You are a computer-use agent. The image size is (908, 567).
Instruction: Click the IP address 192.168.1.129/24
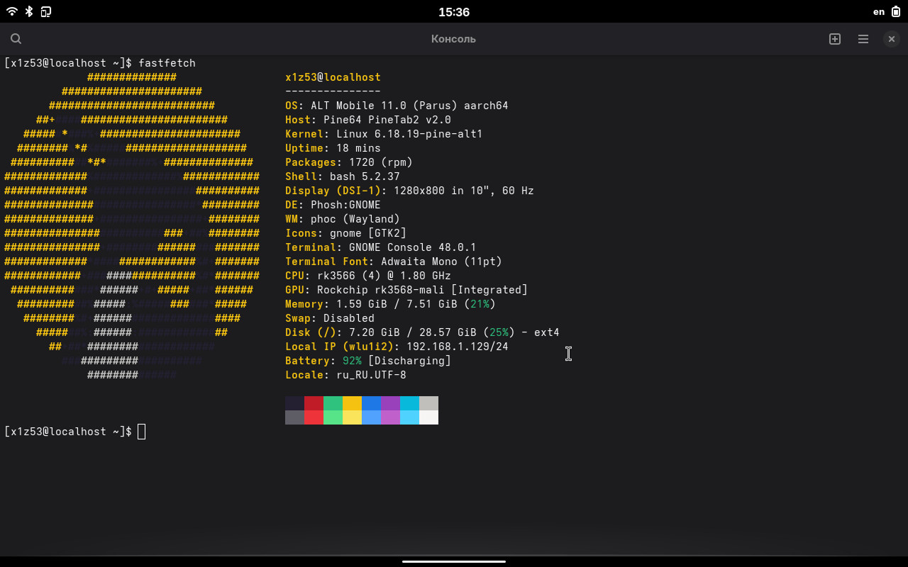pyautogui.click(x=457, y=347)
